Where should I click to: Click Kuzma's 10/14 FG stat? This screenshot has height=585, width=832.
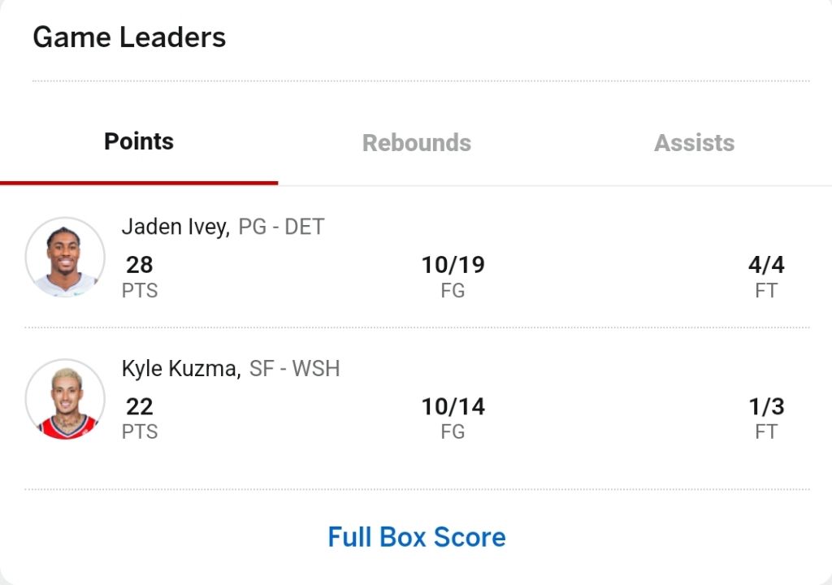click(453, 418)
